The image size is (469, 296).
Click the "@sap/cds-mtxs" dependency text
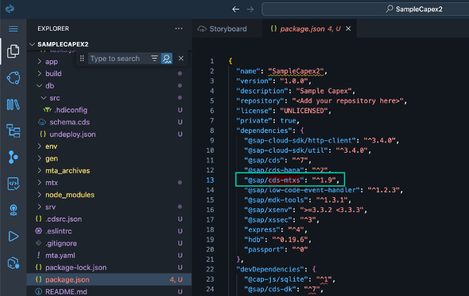click(x=273, y=180)
